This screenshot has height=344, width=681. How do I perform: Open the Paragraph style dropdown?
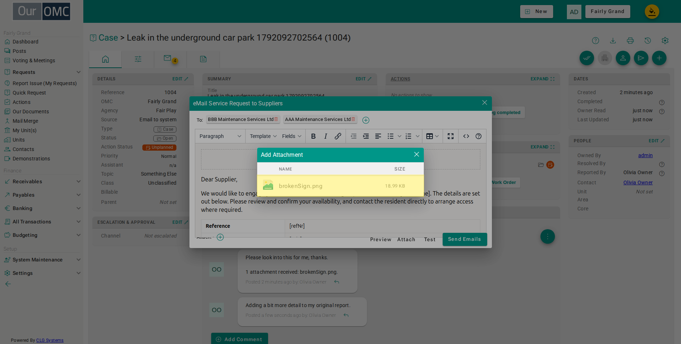click(220, 136)
